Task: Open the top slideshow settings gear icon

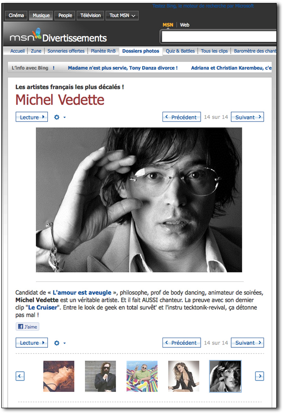Action: 57,117
